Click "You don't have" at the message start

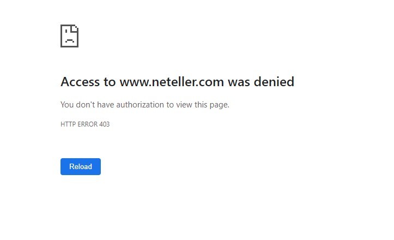tap(87, 105)
